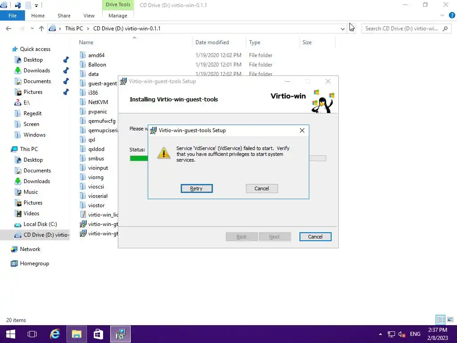457x343 pixels.
Task: Show hidden system tray icons
Action: pos(380,334)
